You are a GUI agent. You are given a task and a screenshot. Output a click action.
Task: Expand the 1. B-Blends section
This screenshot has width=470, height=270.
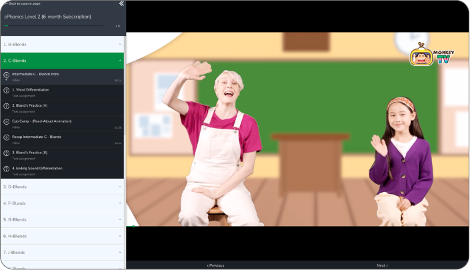(x=61, y=44)
